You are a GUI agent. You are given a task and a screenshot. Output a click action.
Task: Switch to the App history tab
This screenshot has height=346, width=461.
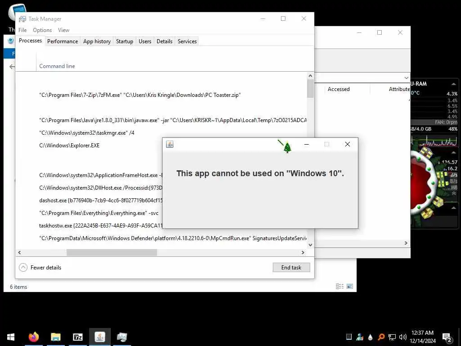(x=97, y=41)
